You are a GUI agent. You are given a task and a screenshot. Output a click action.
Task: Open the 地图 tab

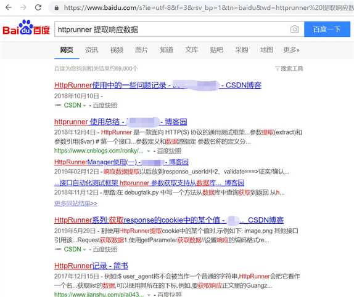(x=266, y=50)
